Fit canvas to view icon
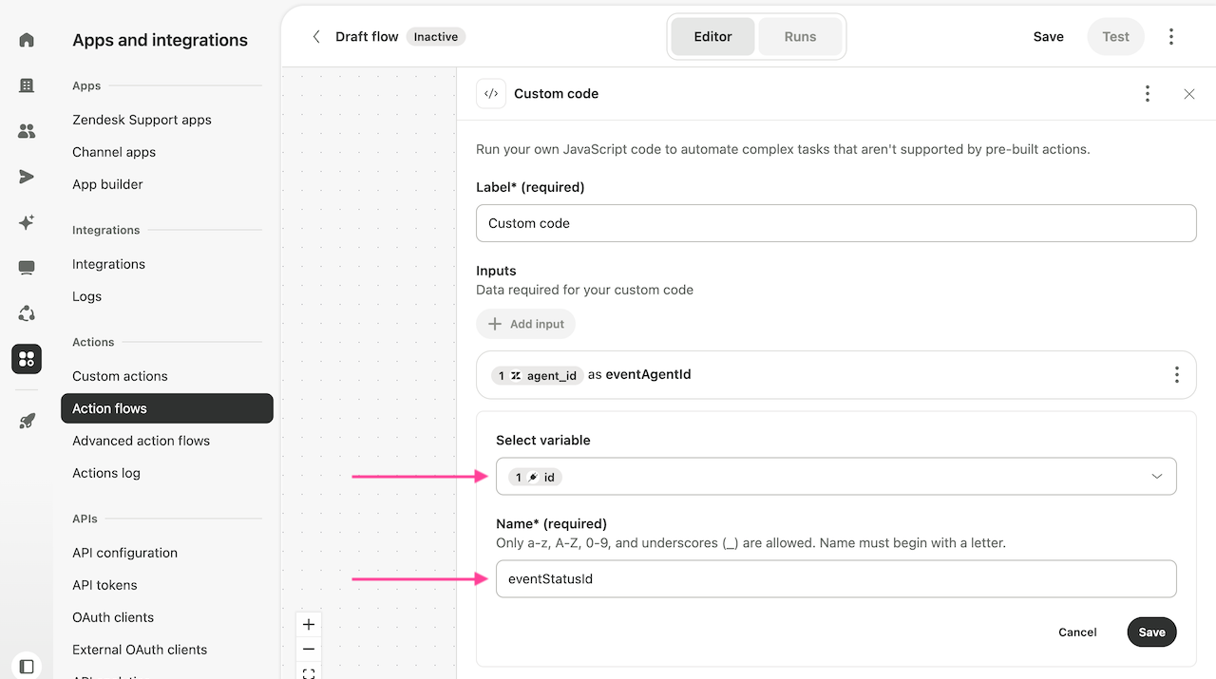The height and width of the screenshot is (679, 1216). (309, 672)
